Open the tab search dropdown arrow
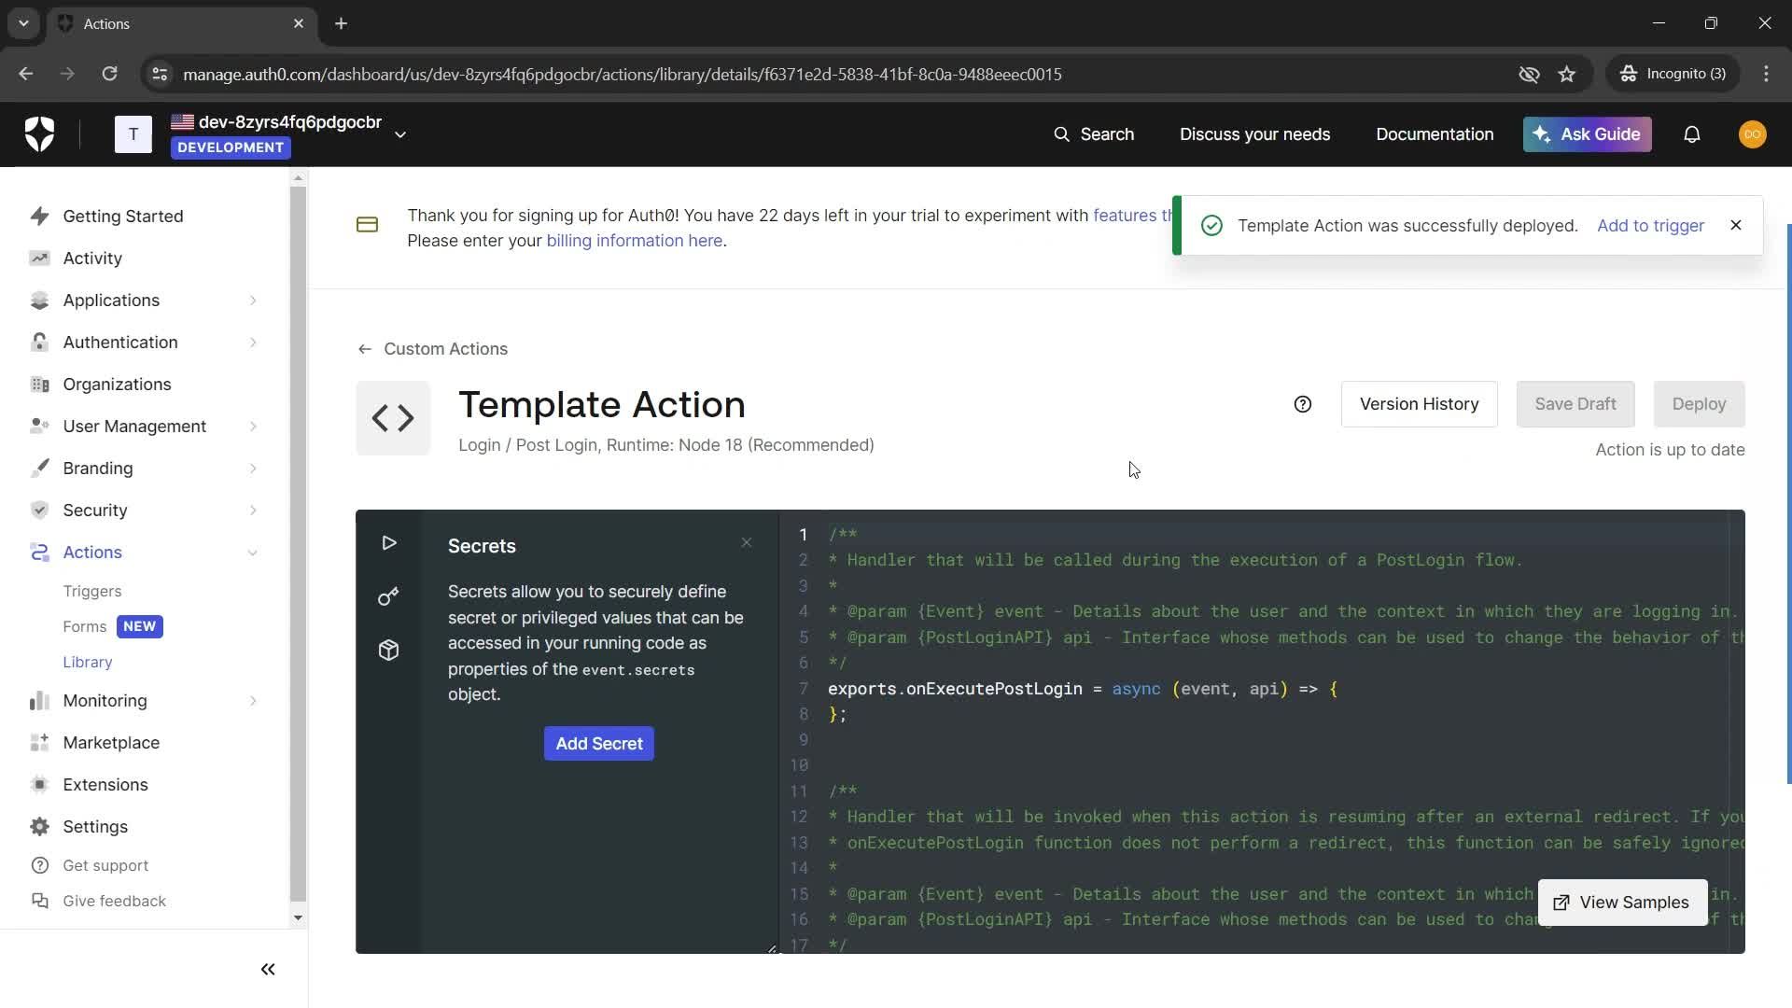The height and width of the screenshot is (1008, 1792). point(23,23)
